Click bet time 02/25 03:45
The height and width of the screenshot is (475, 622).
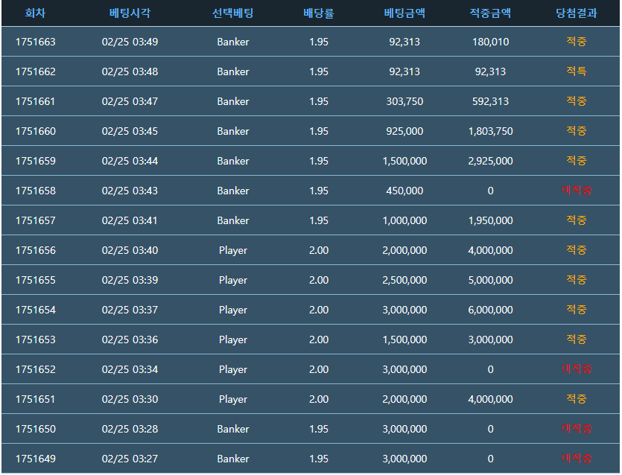[x=130, y=131]
